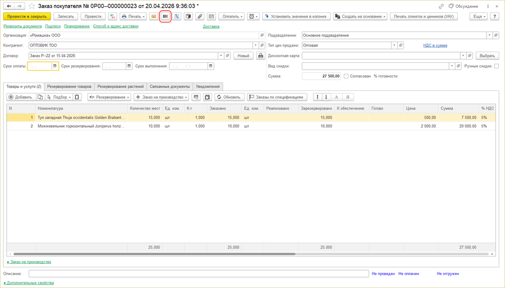505x288 pixels.
Task: Click the calculator-like icon before Обновить
Action: coord(208,97)
